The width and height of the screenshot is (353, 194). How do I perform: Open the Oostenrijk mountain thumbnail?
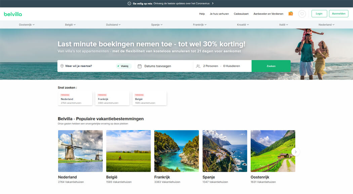coord(273,151)
